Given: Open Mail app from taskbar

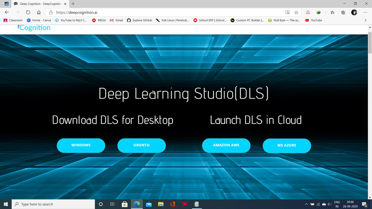Looking at the screenshot, I should click(x=149, y=204).
